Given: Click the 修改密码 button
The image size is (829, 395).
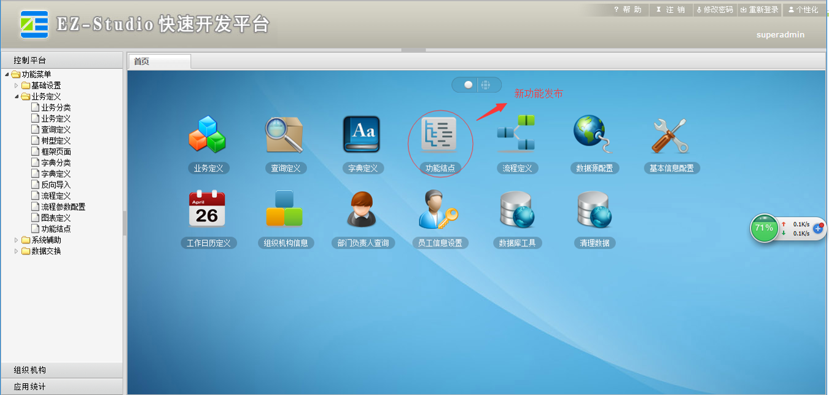Looking at the screenshot, I should pos(715,10).
